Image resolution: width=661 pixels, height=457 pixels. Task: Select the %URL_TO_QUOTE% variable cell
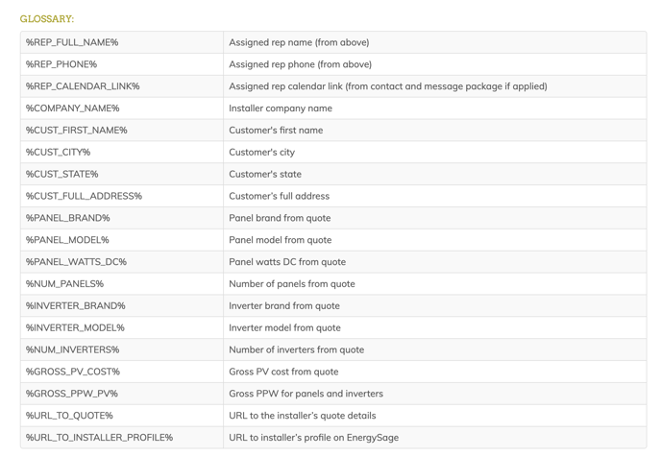pyautogui.click(x=69, y=416)
